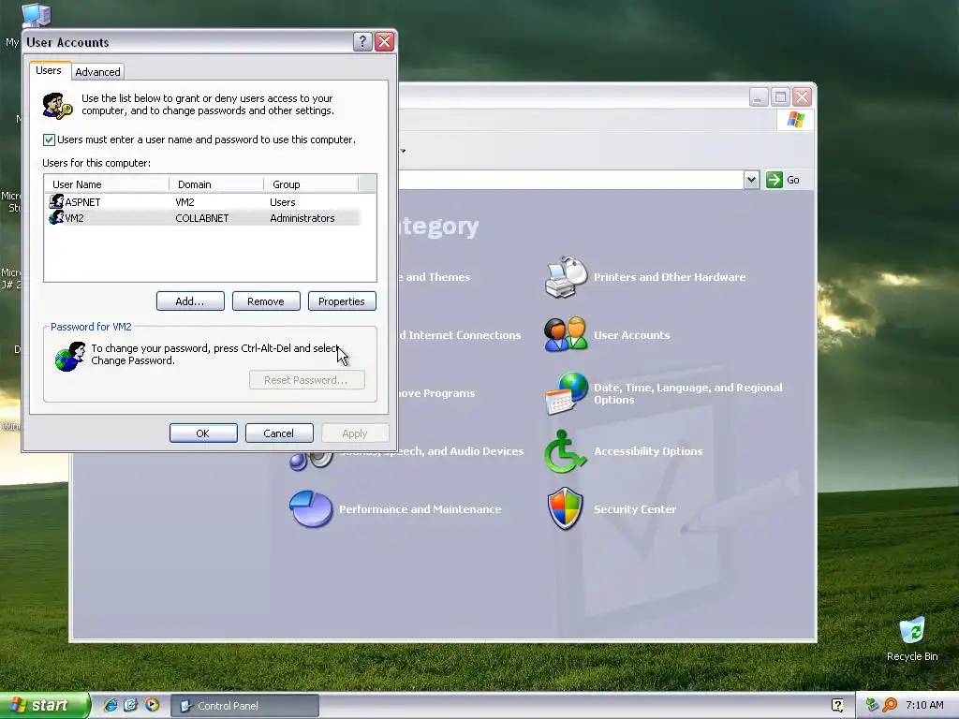The height and width of the screenshot is (719, 959).
Task: Click the Windows flag logo in Control Panel
Action: pyautogui.click(x=795, y=119)
